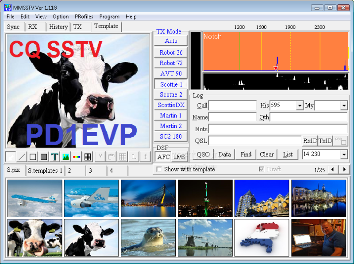Screen dimensions: 354x264
Task: Toggle Auto TX mode
Action: click(171, 41)
